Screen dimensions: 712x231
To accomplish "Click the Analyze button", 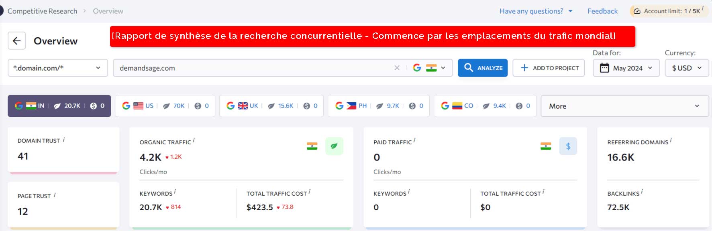I will tap(483, 68).
